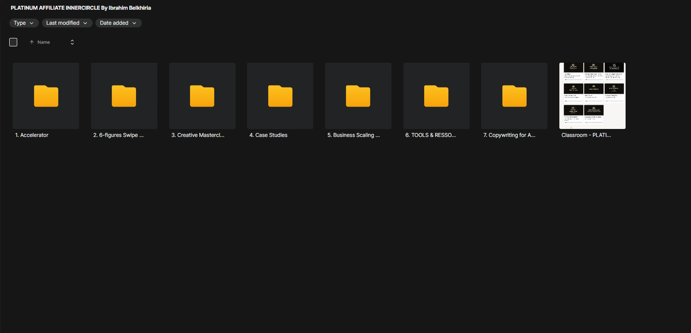Click the 5. Business Scaling ... label
Screen dimensions: 691x333
click(x=353, y=135)
